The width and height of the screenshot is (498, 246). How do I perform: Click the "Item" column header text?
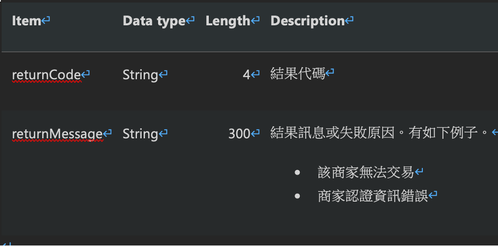(x=26, y=21)
